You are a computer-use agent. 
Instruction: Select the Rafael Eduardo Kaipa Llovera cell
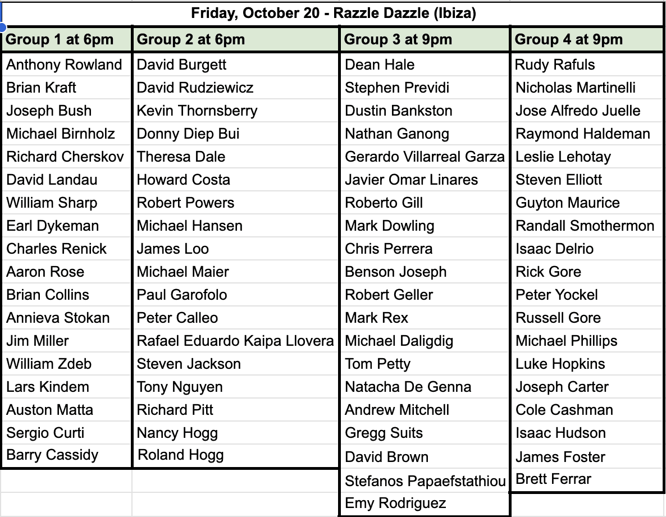point(236,341)
